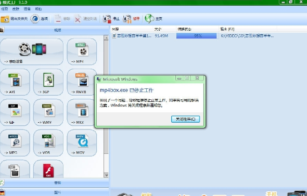Image resolution: width=307 pixels, height=196 pixels.
Task: Select the K:\VIDEO output path cell
Action: tap(247, 36)
